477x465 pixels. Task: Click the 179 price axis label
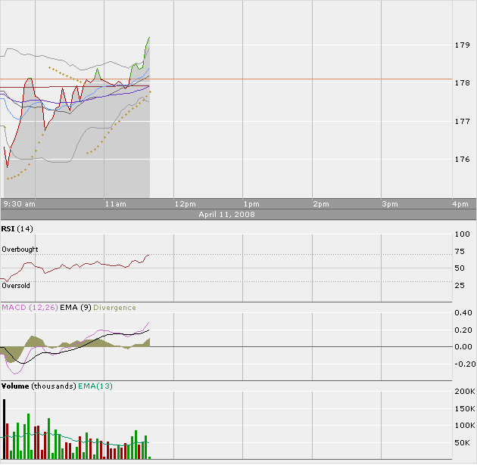pyautogui.click(x=461, y=45)
